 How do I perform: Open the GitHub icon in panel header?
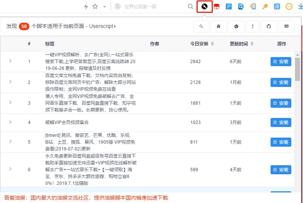pyautogui.click(x=269, y=26)
